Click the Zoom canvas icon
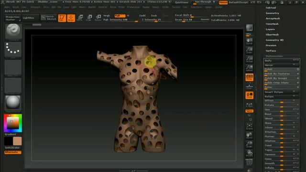This screenshot has width=306, height=172. click(249, 50)
